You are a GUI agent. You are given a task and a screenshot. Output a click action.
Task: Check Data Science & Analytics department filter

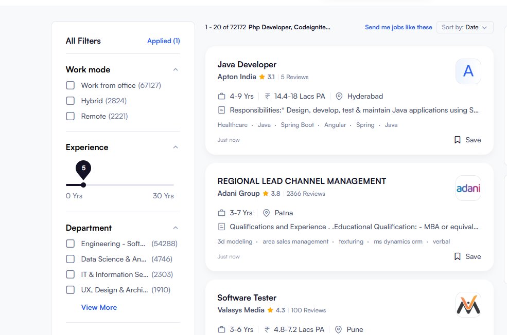coord(70,259)
